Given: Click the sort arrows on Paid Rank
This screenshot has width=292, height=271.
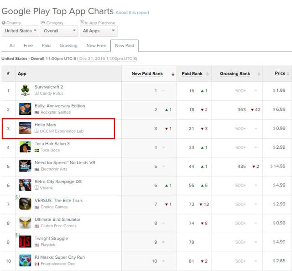Looking at the screenshot, I should (x=207, y=74).
